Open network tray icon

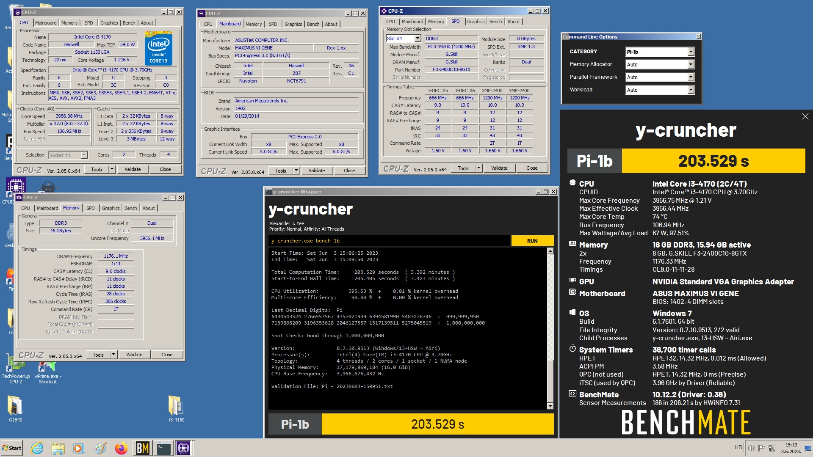pyautogui.click(x=772, y=448)
